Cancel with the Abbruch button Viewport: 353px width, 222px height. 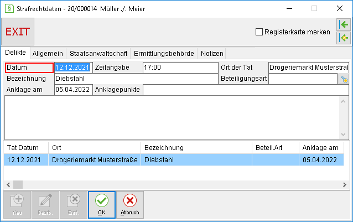130,205
